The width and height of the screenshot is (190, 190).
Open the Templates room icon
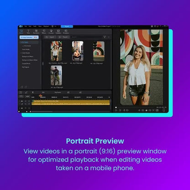pyautogui.click(x=66, y=32)
